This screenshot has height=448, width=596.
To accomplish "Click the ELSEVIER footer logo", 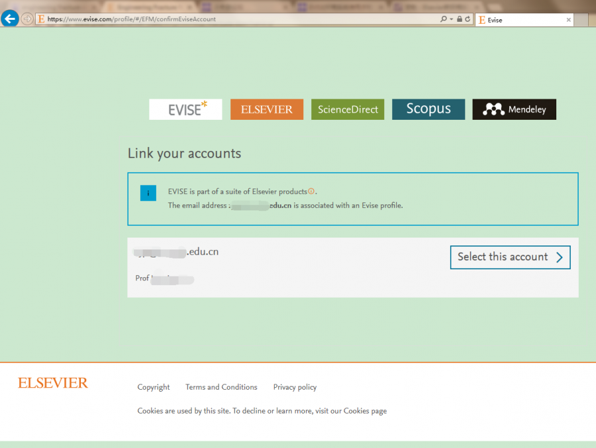I will (53, 383).
